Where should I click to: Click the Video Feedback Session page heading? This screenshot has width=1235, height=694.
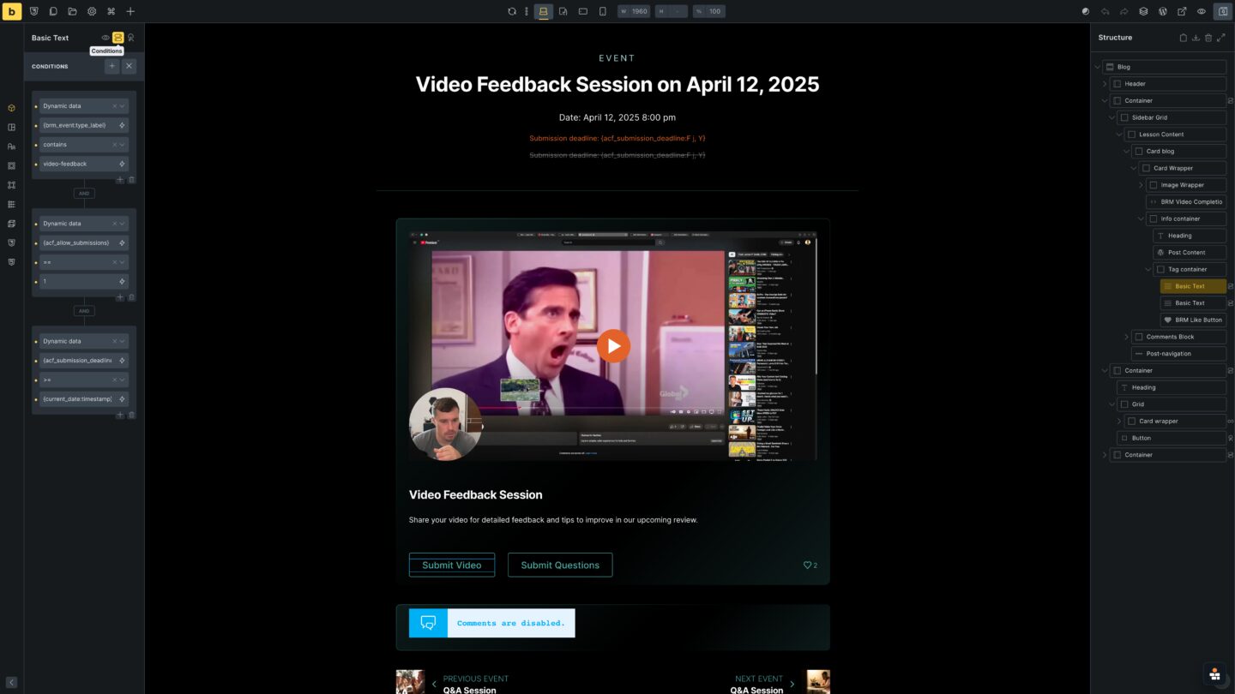617,84
